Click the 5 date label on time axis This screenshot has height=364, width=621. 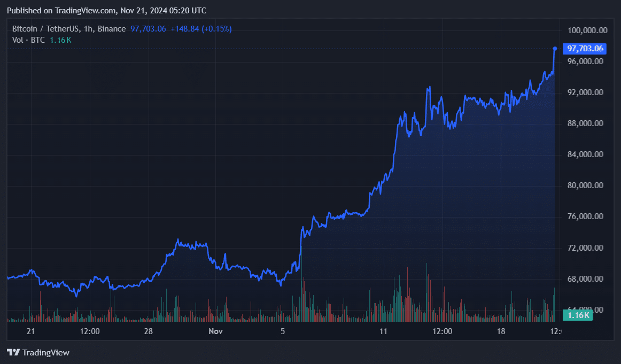coord(283,331)
